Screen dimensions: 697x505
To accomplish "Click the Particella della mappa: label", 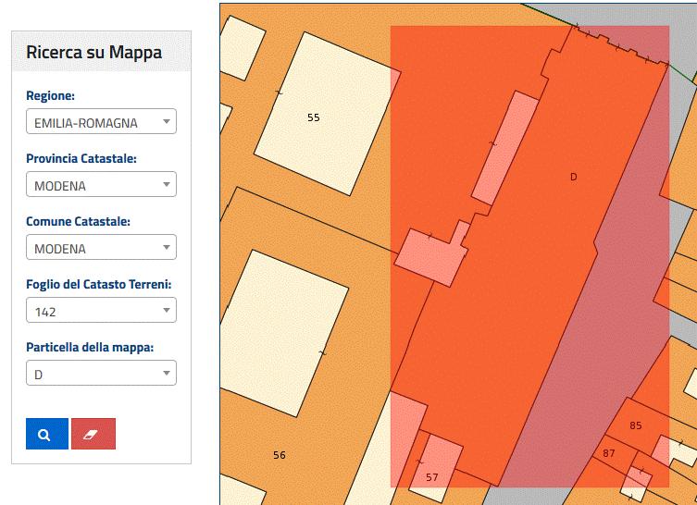I will pos(90,347).
